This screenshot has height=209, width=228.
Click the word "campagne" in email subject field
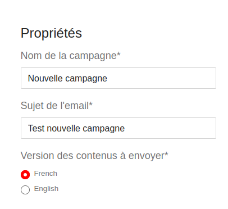tap(103, 129)
